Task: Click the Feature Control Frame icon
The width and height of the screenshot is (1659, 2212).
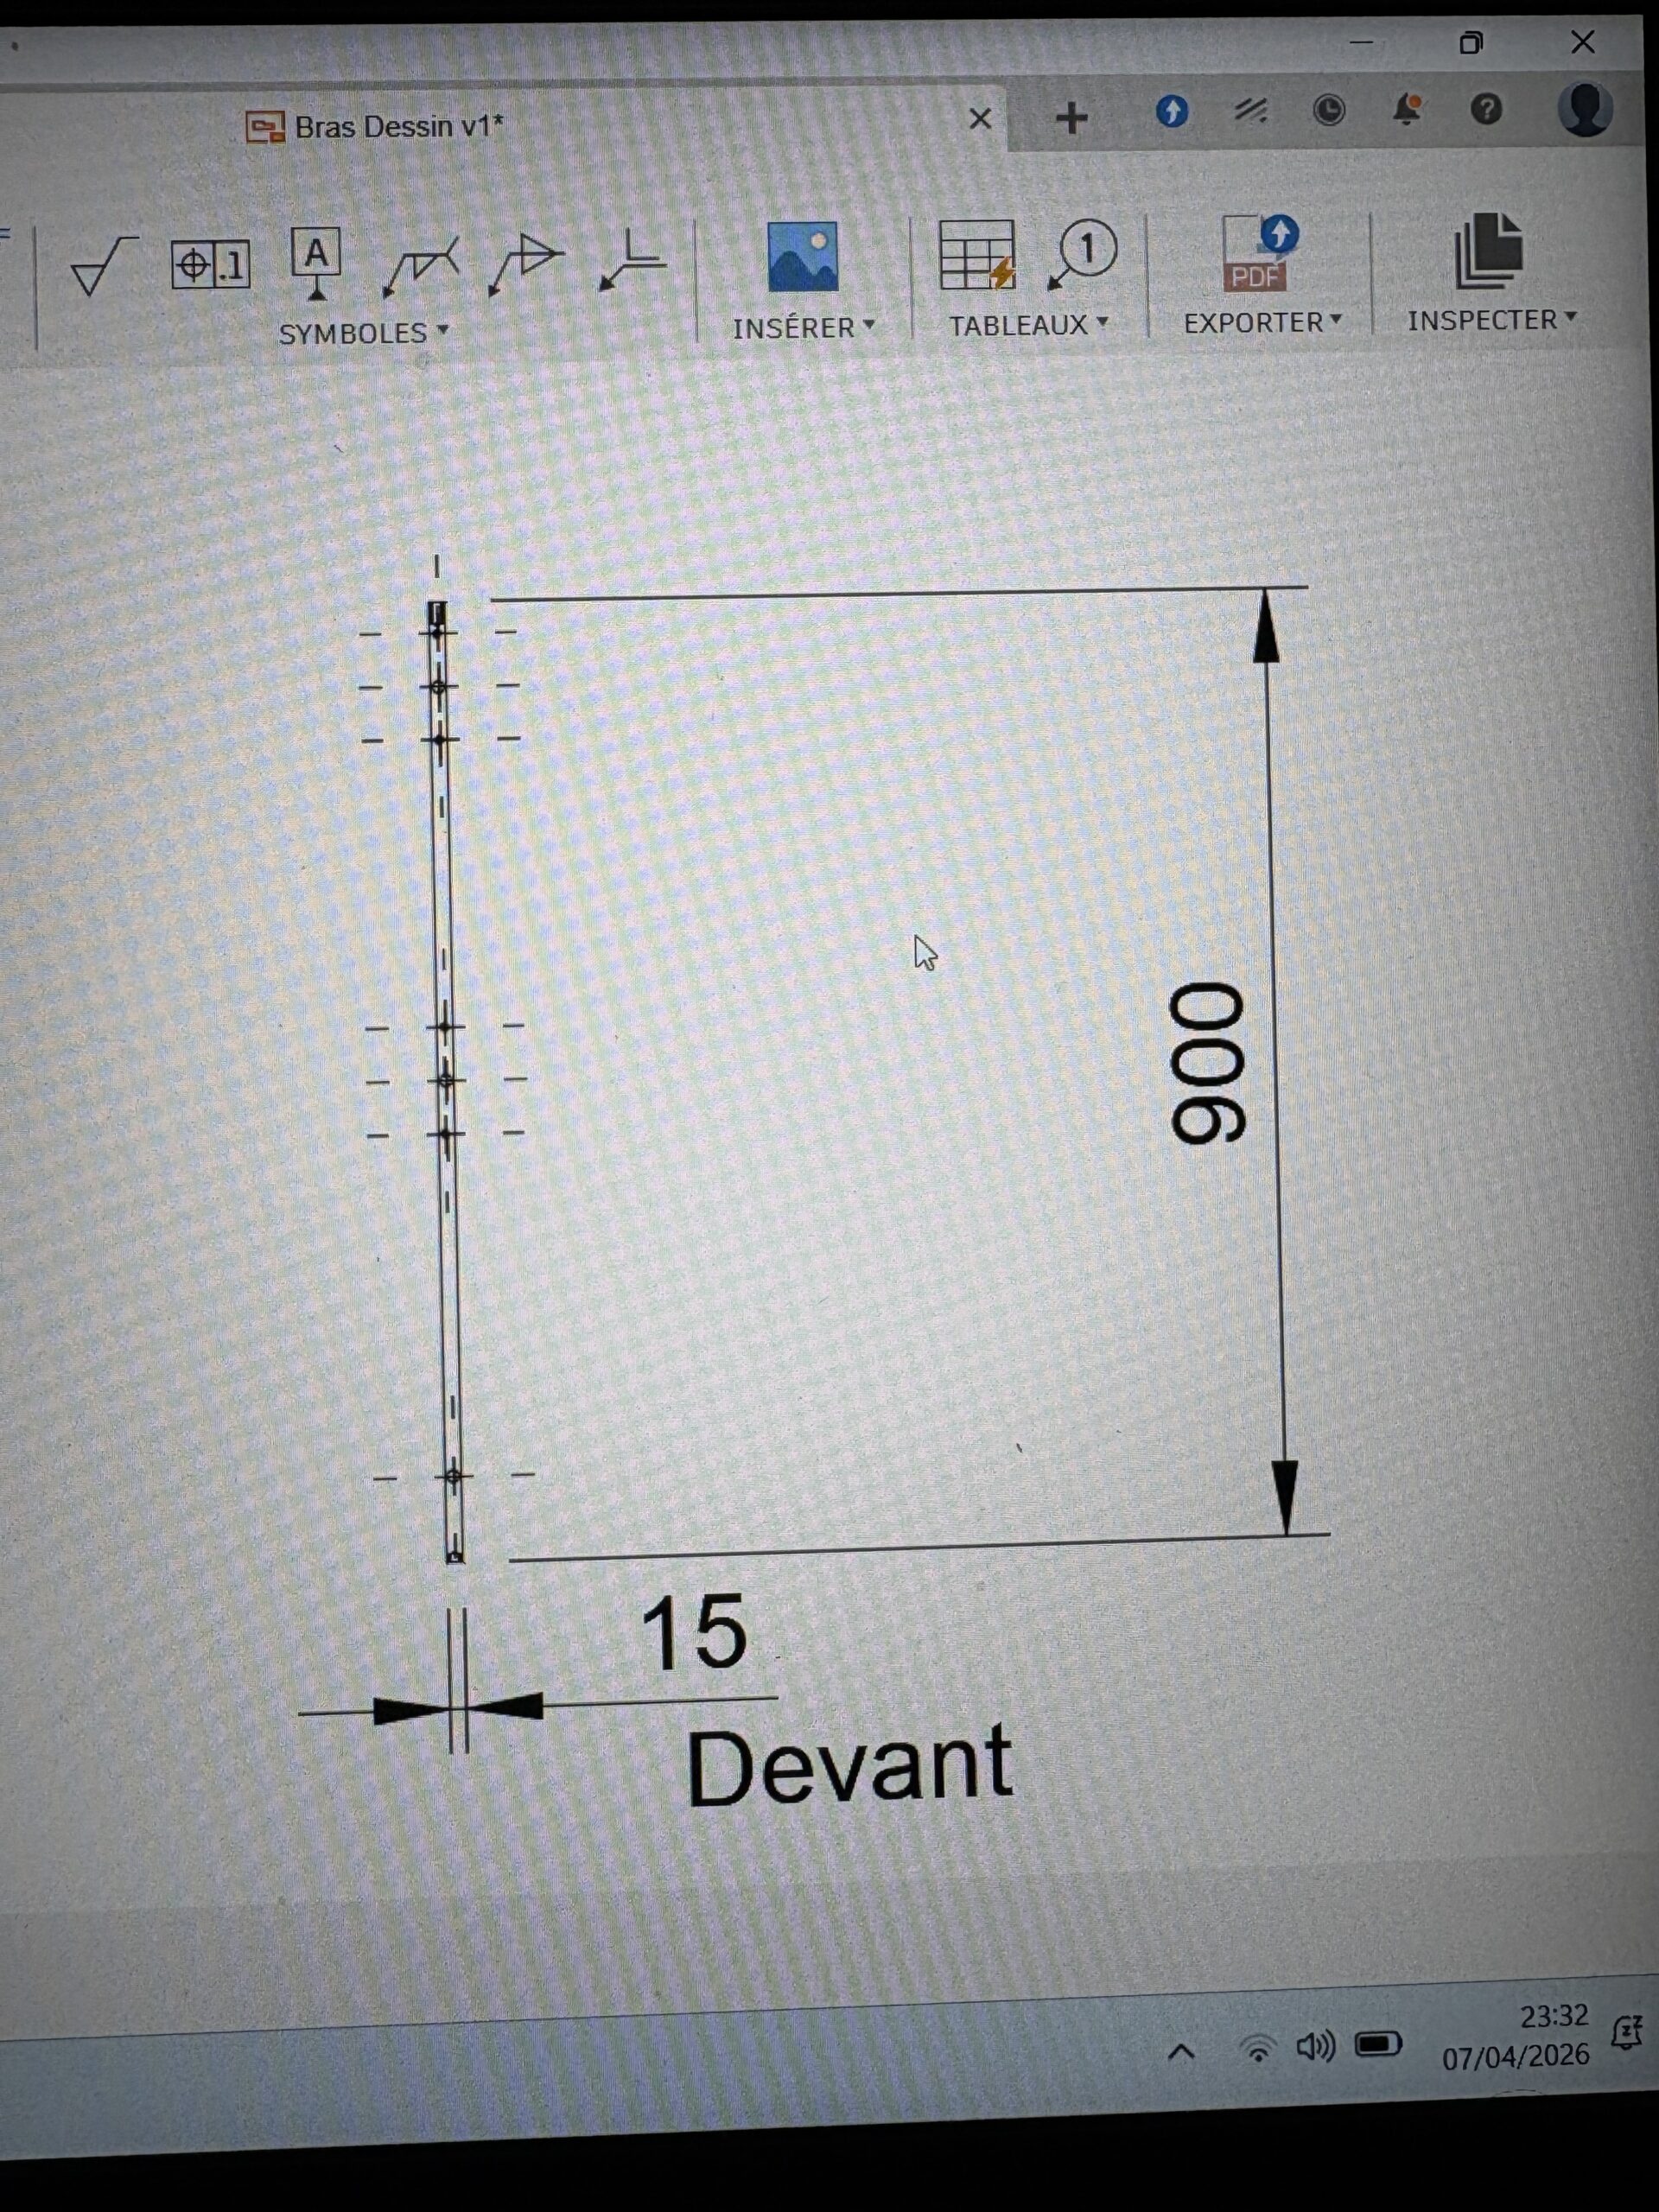Action: 210,265
